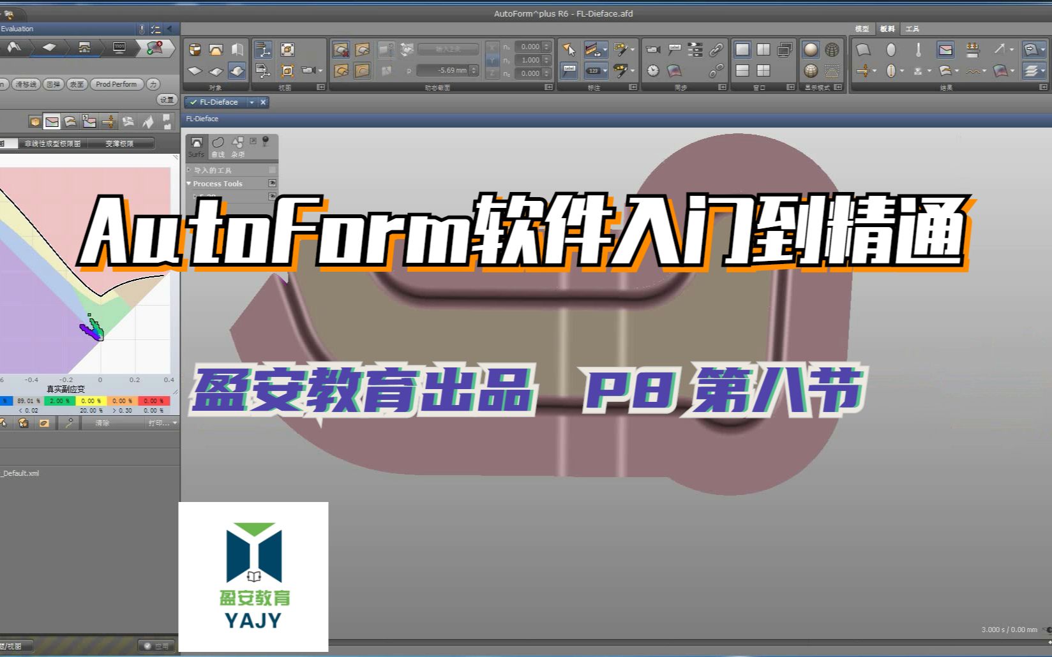The image size is (1052, 657).
Task: Choose four-pane window layout icon
Action: (x=763, y=71)
